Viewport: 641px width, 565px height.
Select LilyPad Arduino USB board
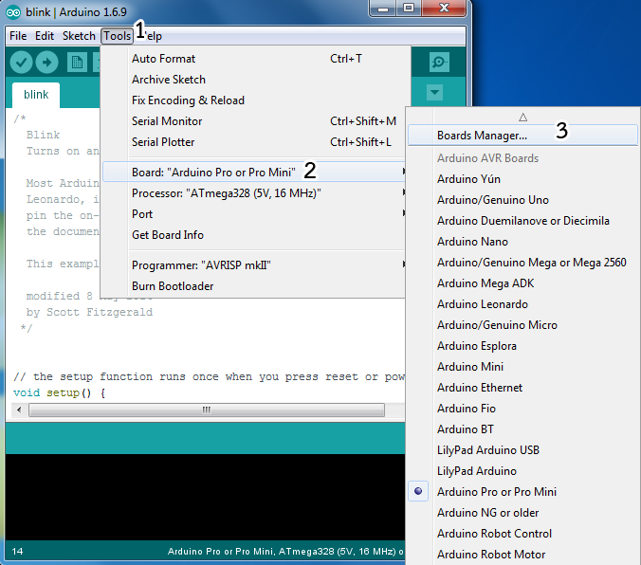522,450
